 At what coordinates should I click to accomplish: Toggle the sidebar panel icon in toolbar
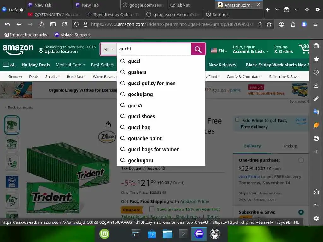[53, 24]
